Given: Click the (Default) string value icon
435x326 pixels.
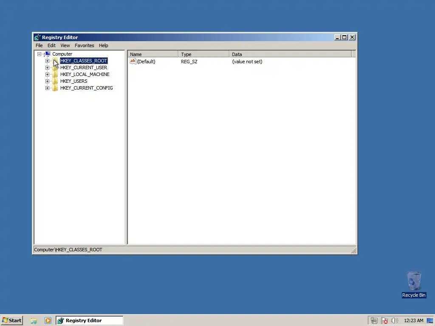Looking at the screenshot, I should point(133,61).
